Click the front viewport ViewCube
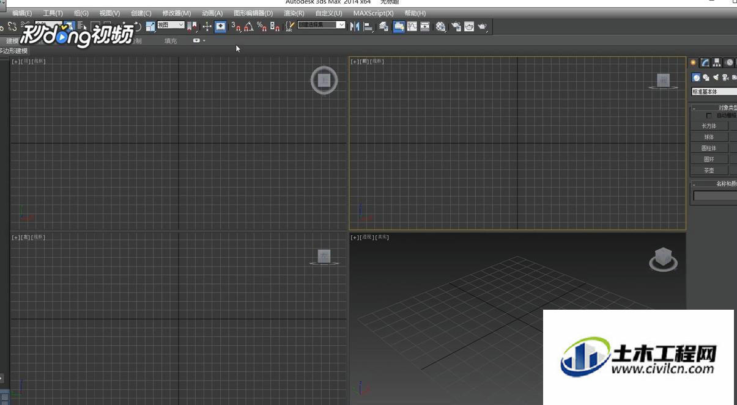The width and height of the screenshot is (737, 405). [664, 80]
